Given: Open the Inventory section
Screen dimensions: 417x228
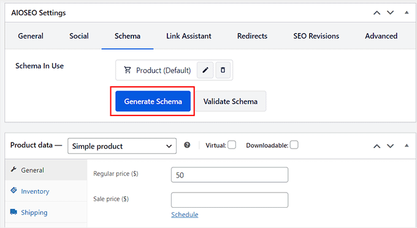Looking at the screenshot, I should (x=46, y=191).
